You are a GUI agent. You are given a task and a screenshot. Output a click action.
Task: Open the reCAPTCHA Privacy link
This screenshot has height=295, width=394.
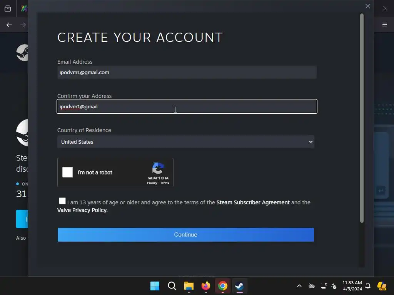[x=152, y=183]
